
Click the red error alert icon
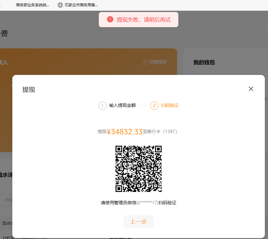tap(110, 19)
